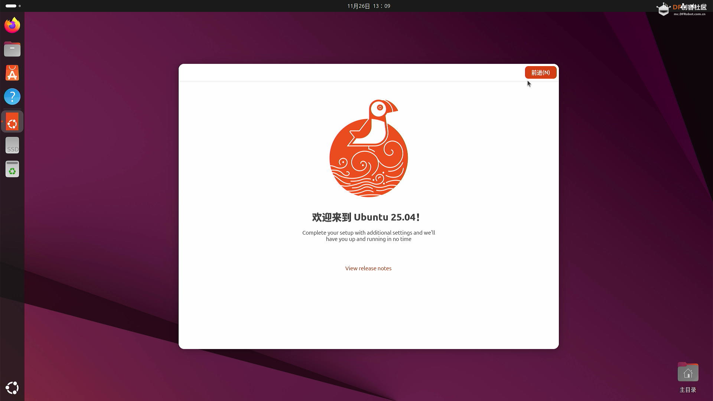This screenshot has height=401, width=713.
Task: Click the 前进(N) next button
Action: pyautogui.click(x=540, y=72)
